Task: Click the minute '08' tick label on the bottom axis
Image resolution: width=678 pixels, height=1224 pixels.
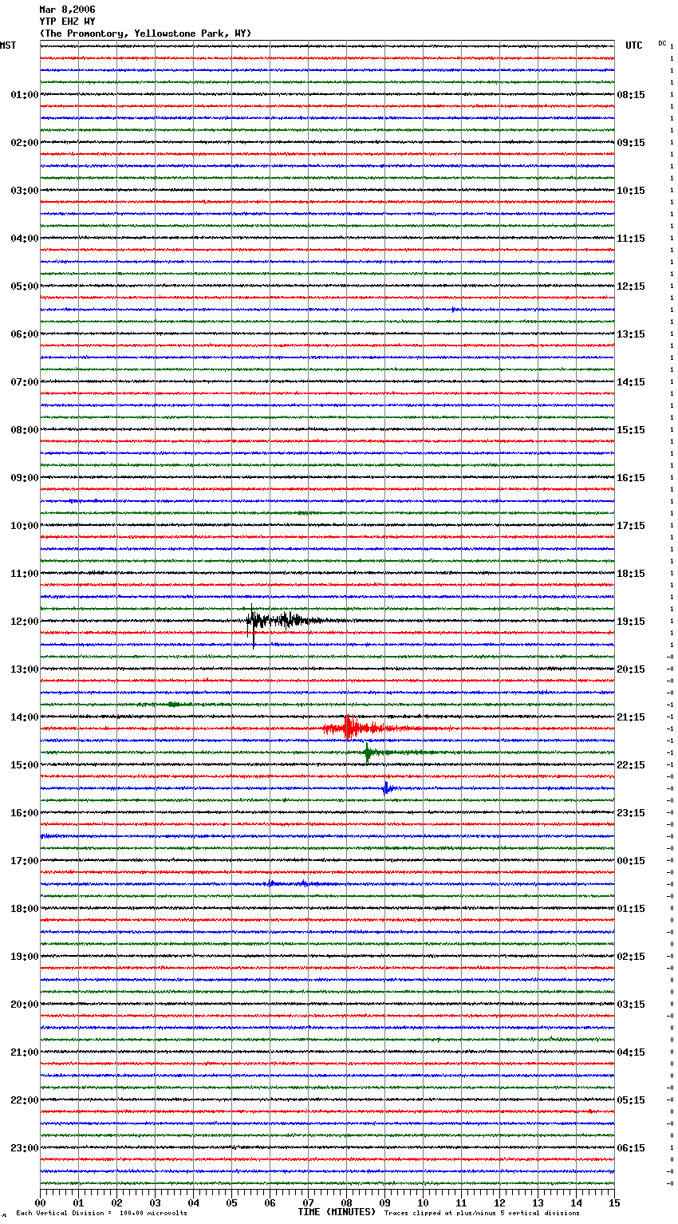Action: point(346,1202)
